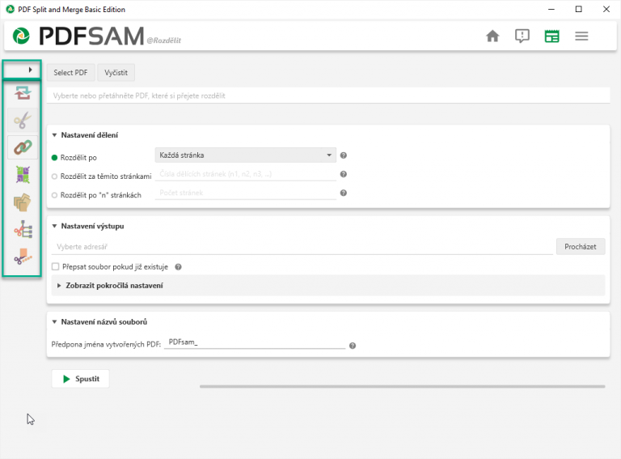Select the Split by size tool icon

[x=23, y=257]
